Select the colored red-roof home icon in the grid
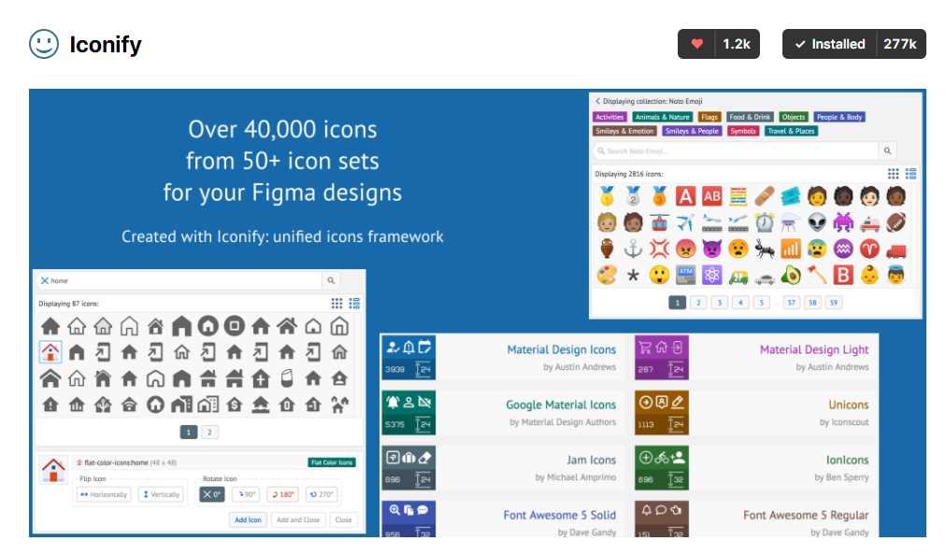 coord(50,352)
